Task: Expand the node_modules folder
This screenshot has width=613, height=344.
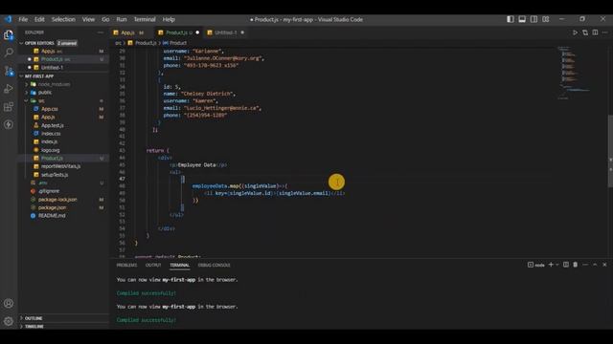Action: [54, 84]
